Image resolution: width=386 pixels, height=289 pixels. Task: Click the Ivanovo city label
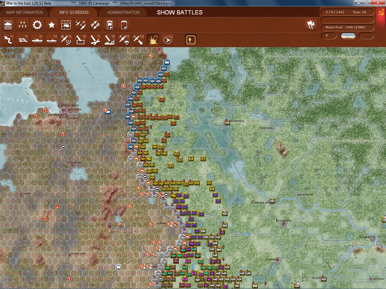click(x=283, y=220)
